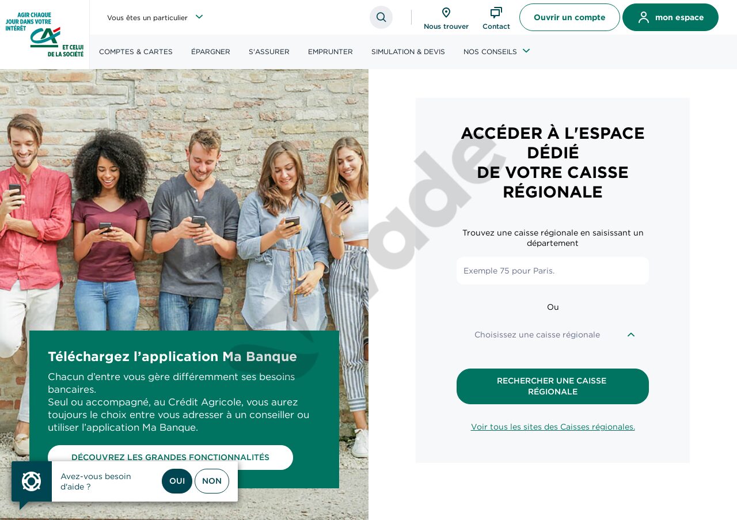
Task: Click the Contact chat bubble icon
Action: click(496, 13)
